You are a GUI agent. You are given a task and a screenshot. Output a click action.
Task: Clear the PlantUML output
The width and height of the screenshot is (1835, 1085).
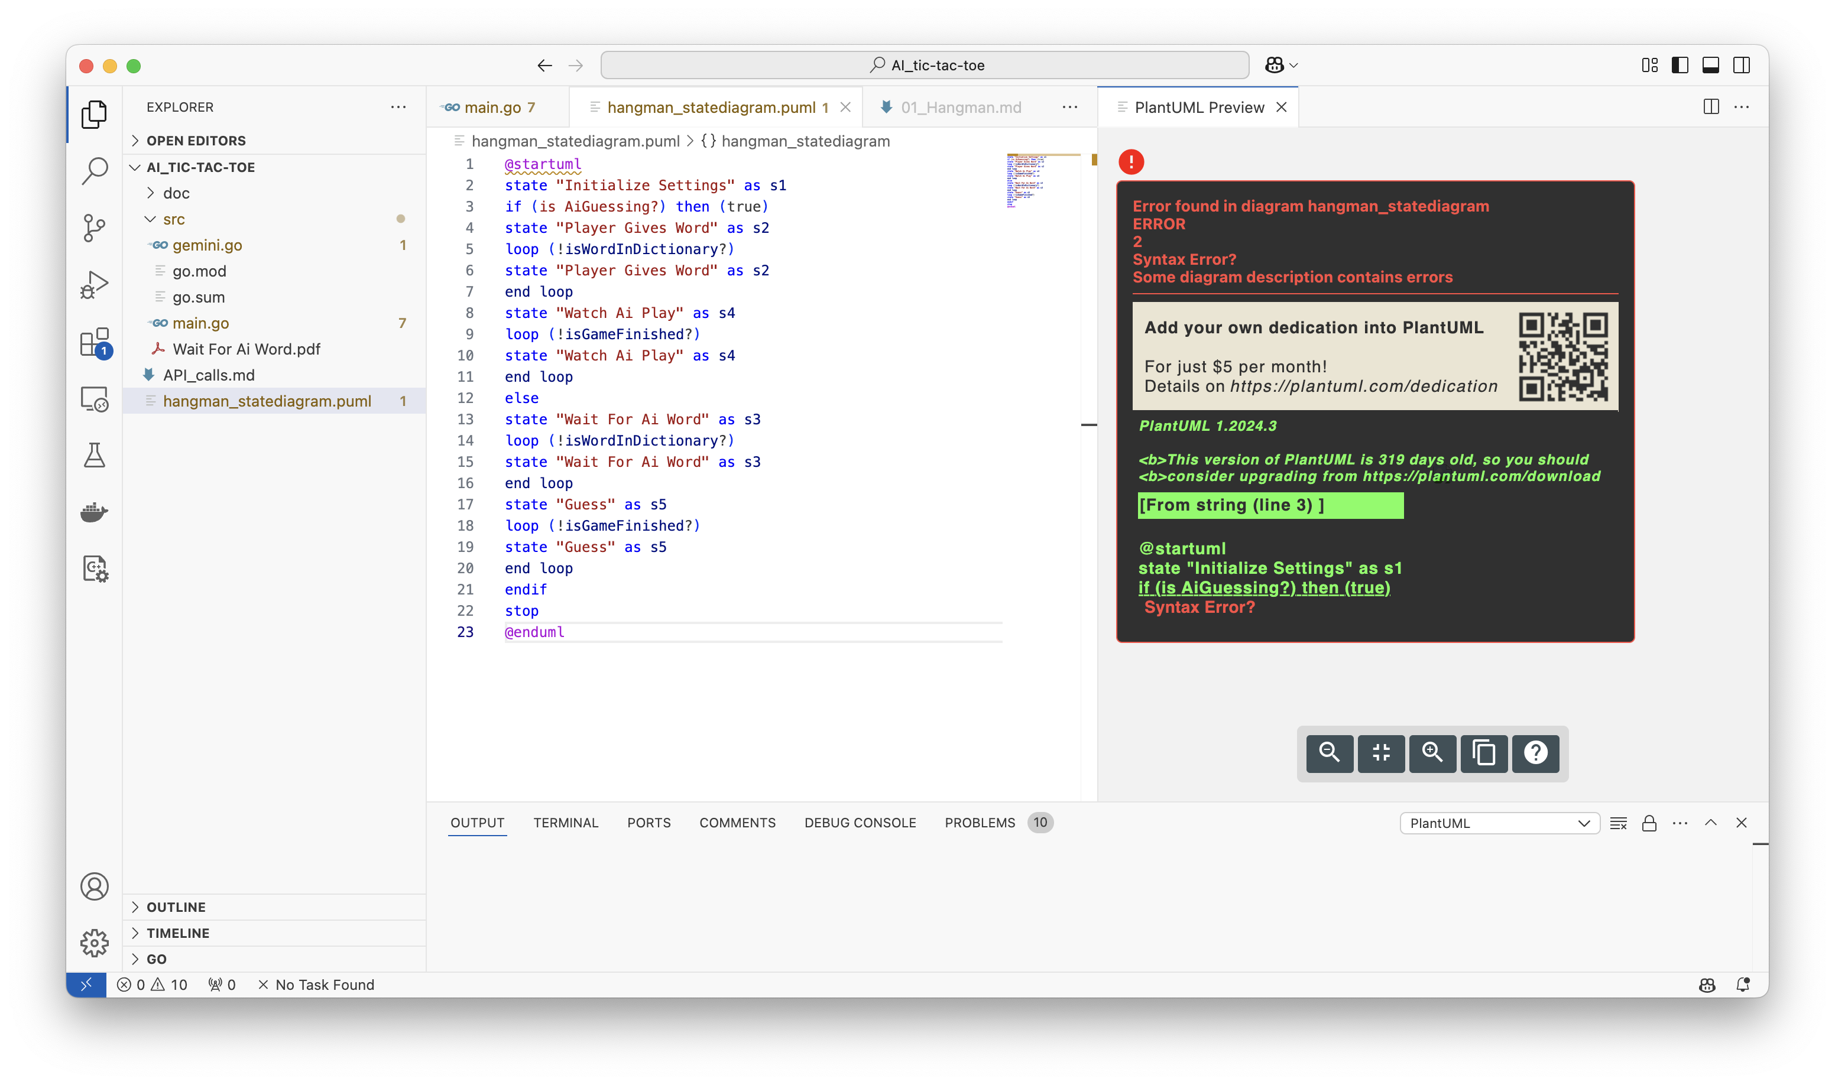pos(1619,823)
